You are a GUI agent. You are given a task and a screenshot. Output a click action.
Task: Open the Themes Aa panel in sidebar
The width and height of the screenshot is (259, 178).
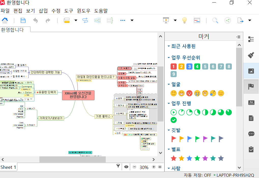pos(251,102)
